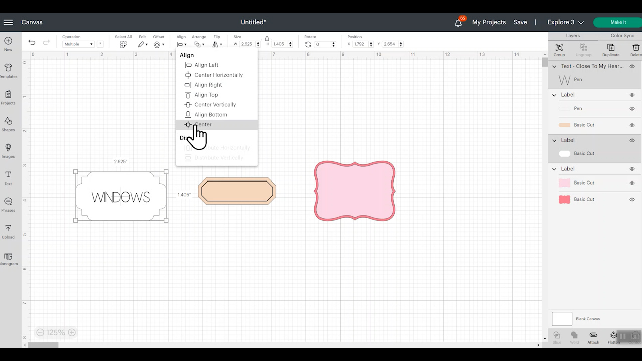Toggle the size lock icon
Viewport: 642px width, 361px height.
[x=267, y=38]
